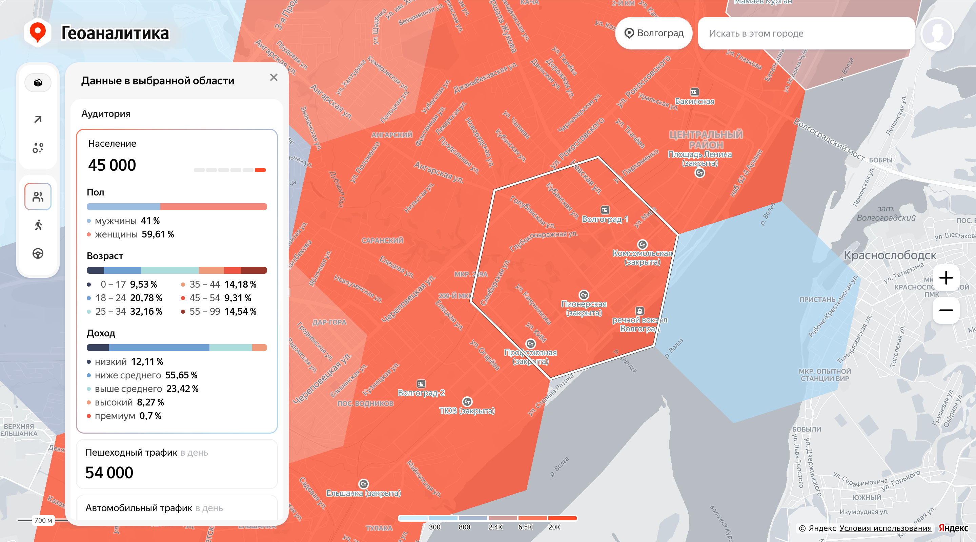This screenshot has height=542, width=976.
Task: Open the Волгоград city selector
Action: (x=654, y=33)
